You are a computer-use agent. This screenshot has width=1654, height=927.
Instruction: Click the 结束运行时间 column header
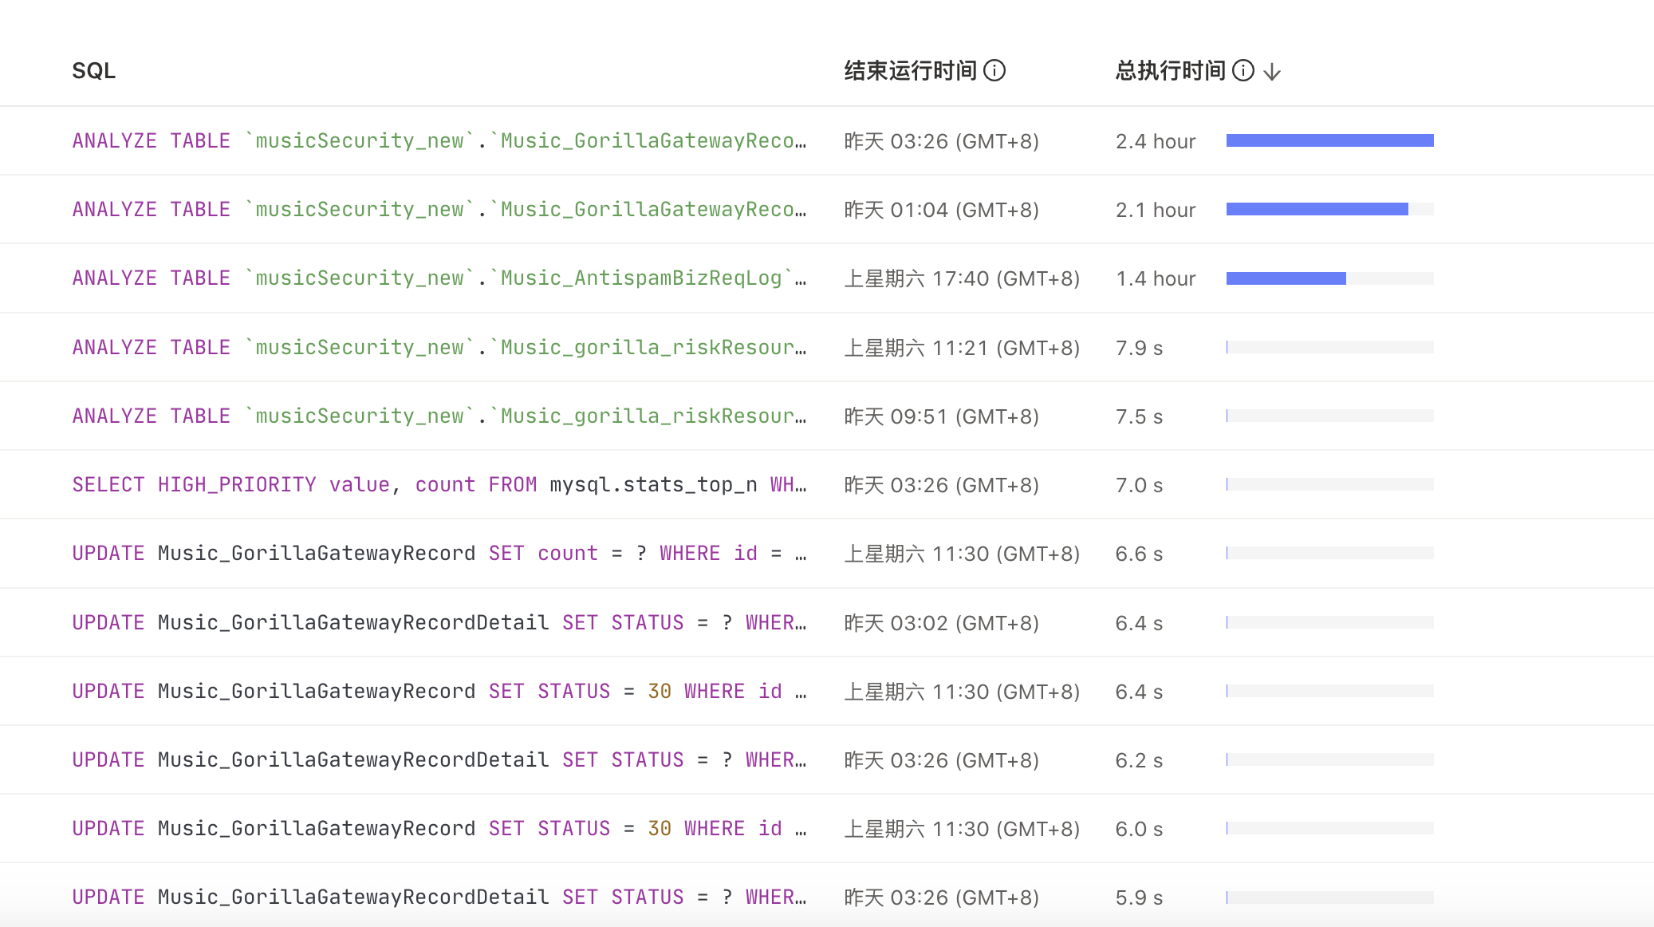(x=911, y=71)
